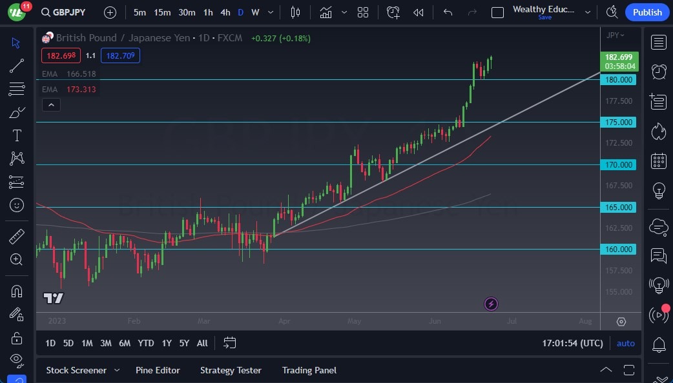The image size is (673, 383).
Task: Switch to the Pine Editor tab
Action: pyautogui.click(x=158, y=370)
